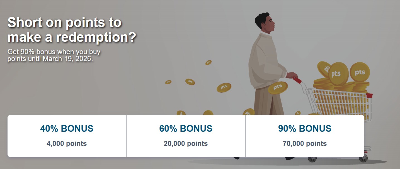400x169 pixels.
Task: Choose the 60% BONUS heading
Action: click(186, 129)
